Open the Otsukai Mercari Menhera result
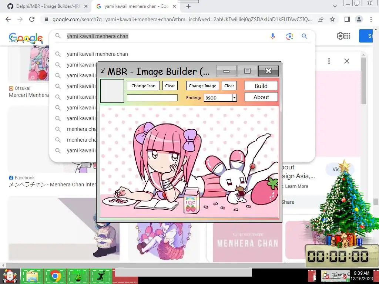The image size is (379, 284). tap(29, 95)
